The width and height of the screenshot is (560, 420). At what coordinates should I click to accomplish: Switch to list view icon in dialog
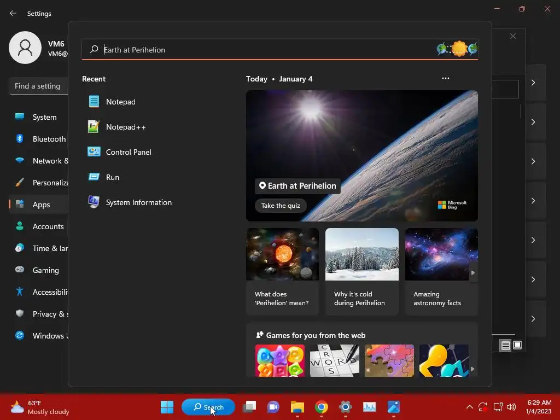[x=505, y=346]
